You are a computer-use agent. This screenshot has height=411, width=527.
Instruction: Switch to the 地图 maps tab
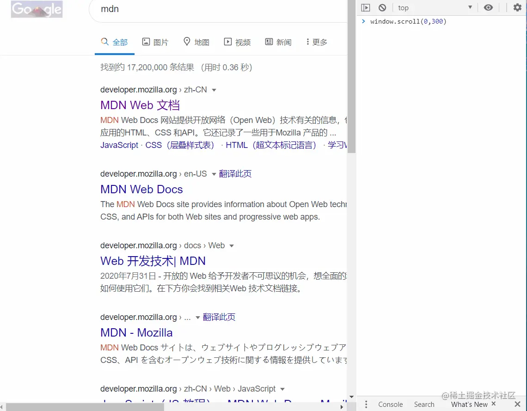pyautogui.click(x=196, y=42)
